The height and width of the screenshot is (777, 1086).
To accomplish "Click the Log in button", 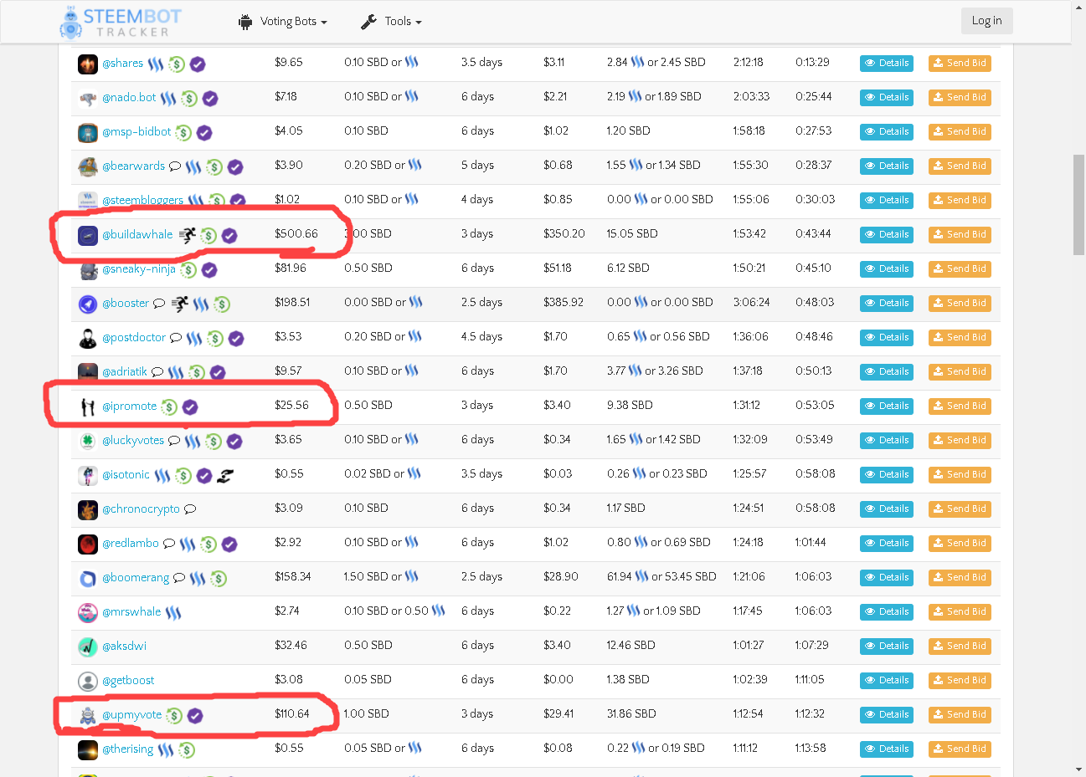I will coord(986,21).
